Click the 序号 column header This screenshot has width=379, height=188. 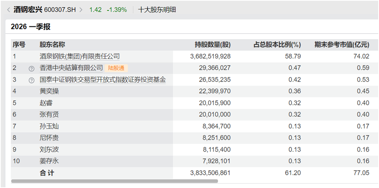19,45
